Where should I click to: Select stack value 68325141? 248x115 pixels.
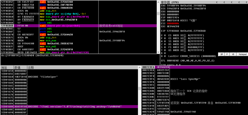163,70
